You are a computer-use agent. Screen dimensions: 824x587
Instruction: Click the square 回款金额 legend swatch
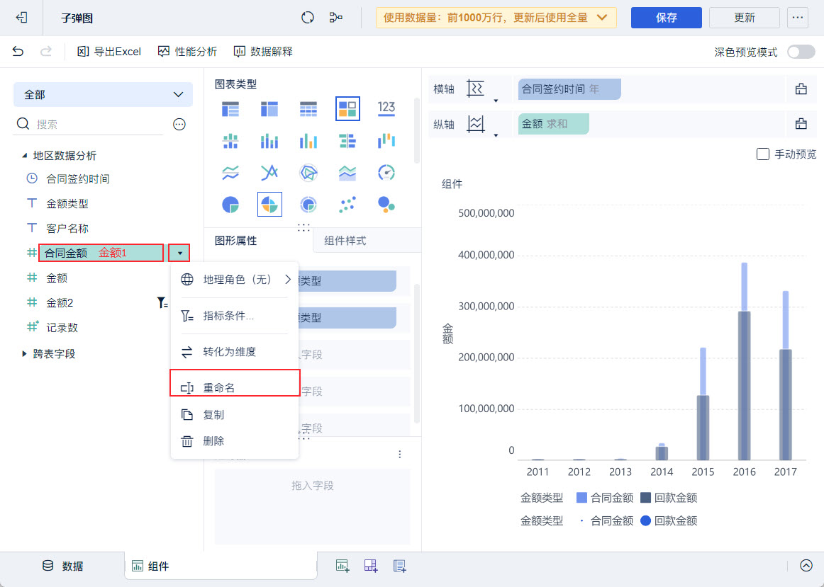pyautogui.click(x=646, y=498)
